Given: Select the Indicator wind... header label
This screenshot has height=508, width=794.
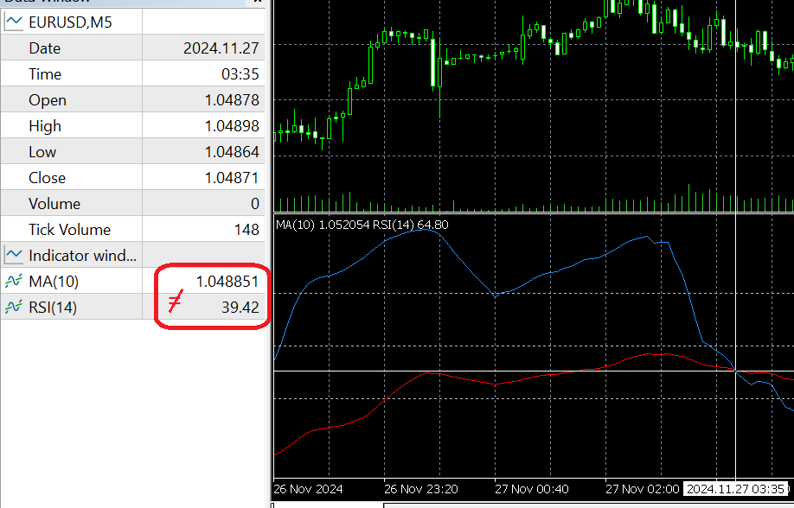Looking at the screenshot, I should coord(82,255).
